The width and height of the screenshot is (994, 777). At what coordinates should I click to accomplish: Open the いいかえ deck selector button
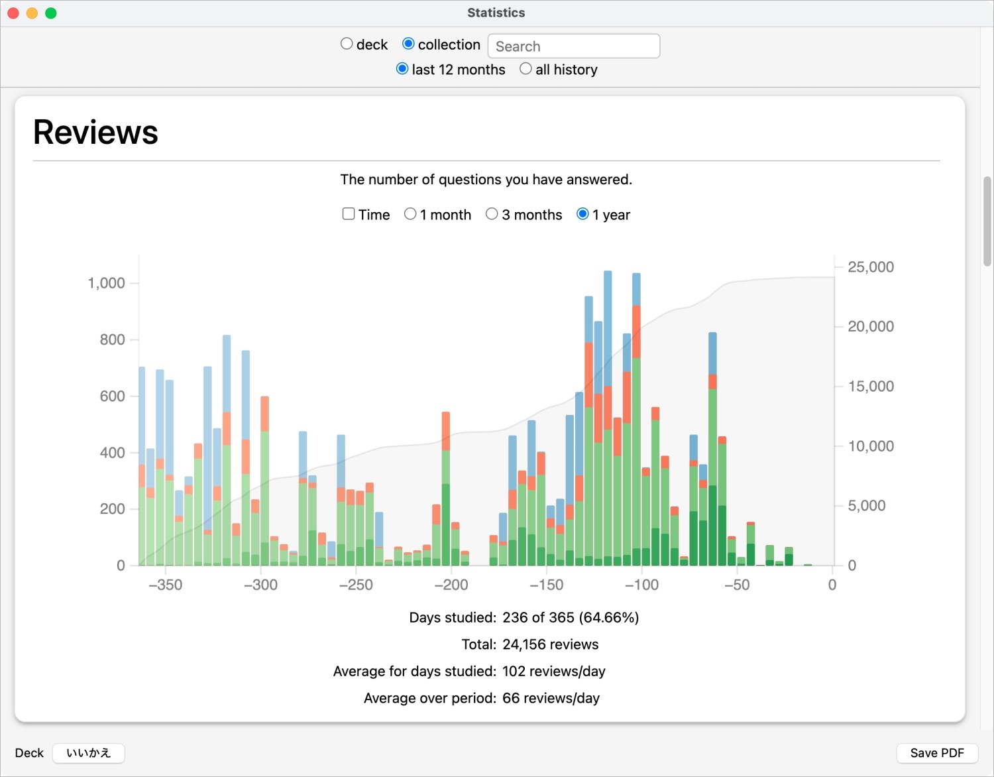point(88,753)
